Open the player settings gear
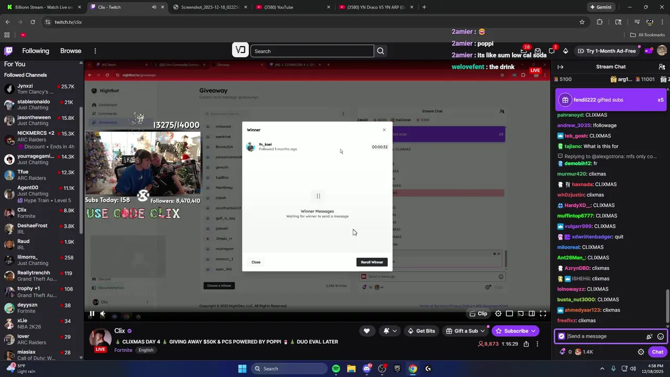Screen dimensions: 670x377 pos(498,314)
